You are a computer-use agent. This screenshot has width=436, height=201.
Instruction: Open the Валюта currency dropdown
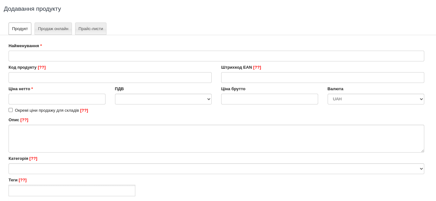click(x=376, y=99)
